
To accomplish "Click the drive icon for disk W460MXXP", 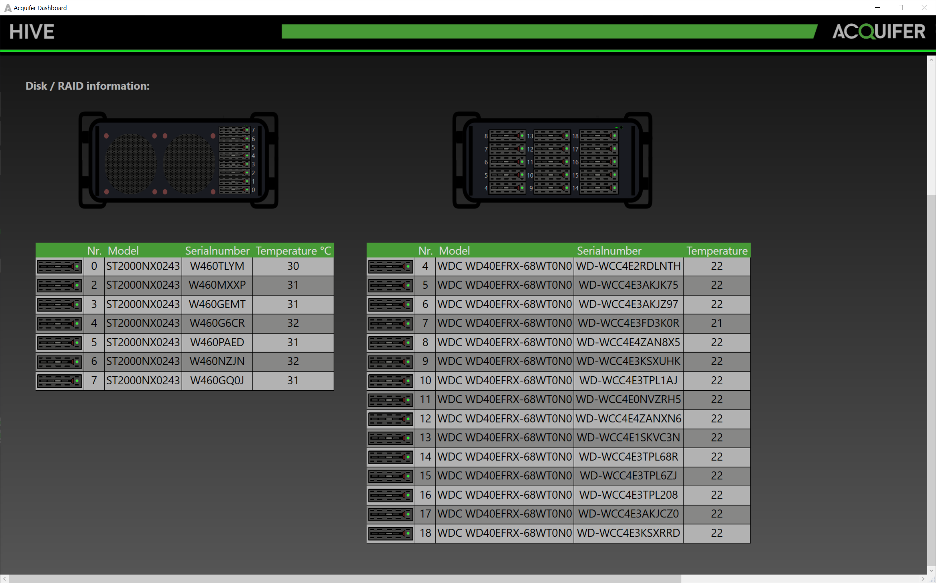I will [60, 285].
